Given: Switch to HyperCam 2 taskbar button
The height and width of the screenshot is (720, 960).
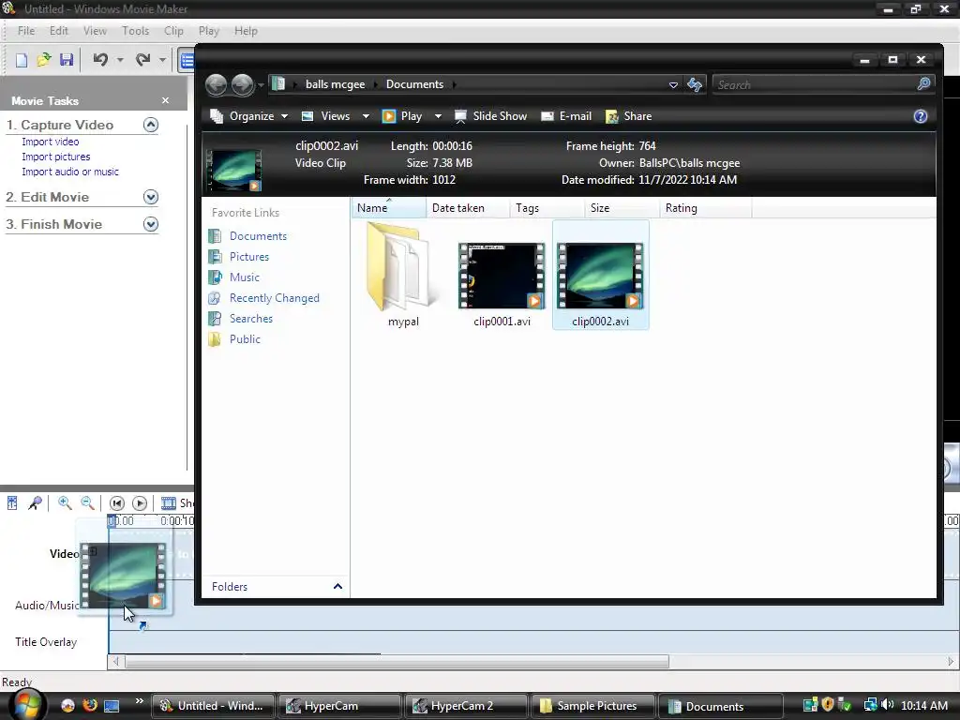Looking at the screenshot, I should 468,706.
